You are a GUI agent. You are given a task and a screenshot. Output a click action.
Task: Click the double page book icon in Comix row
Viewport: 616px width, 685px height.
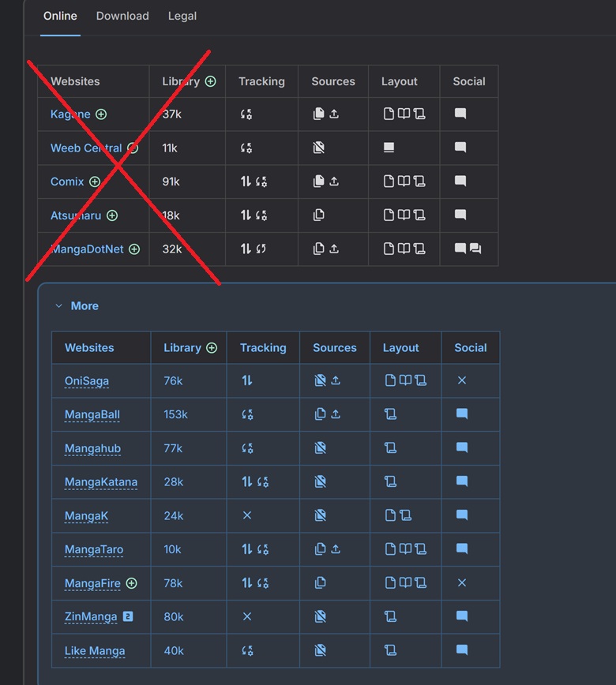pos(404,181)
